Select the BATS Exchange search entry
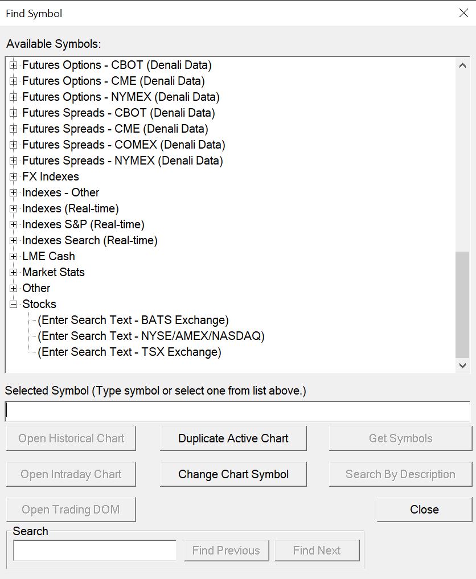The width and height of the screenshot is (476, 579). pyautogui.click(x=133, y=320)
